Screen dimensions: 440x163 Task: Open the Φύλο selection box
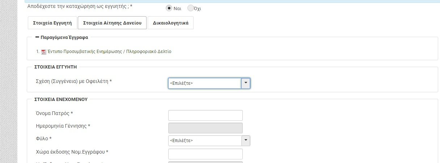[x=204, y=141]
